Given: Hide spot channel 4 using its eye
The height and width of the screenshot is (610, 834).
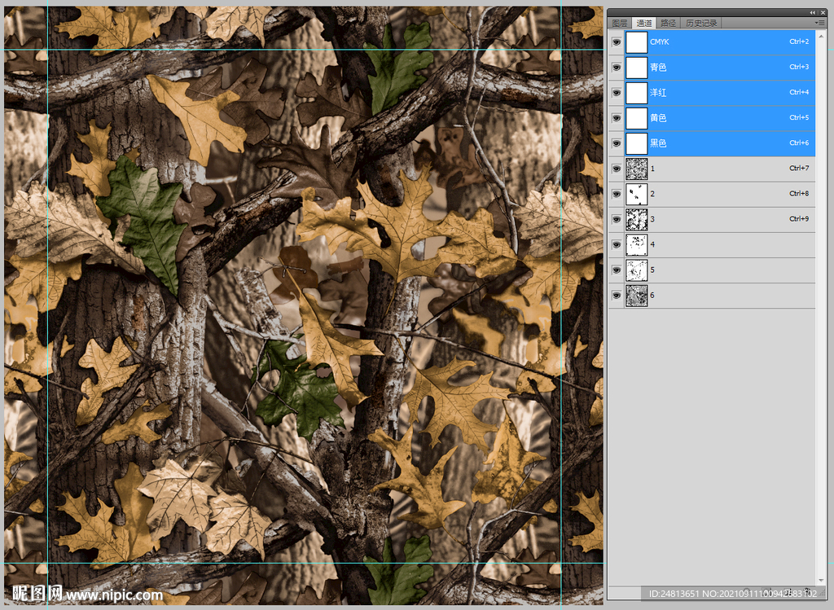Looking at the screenshot, I should (x=617, y=245).
